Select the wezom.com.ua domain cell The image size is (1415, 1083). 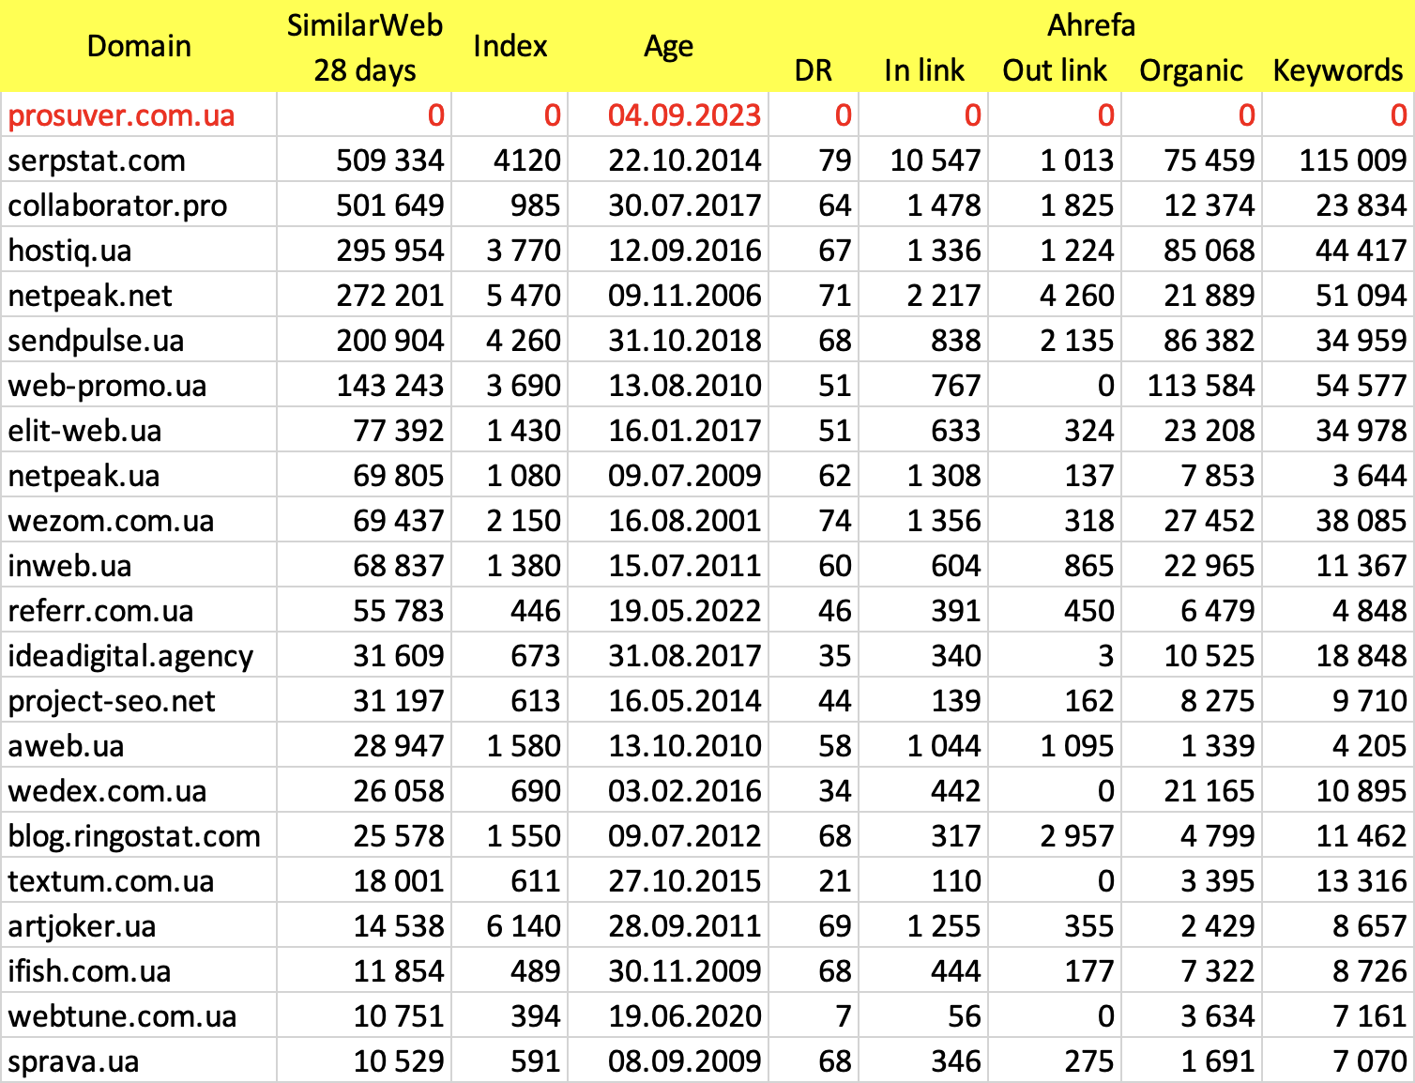111,521
